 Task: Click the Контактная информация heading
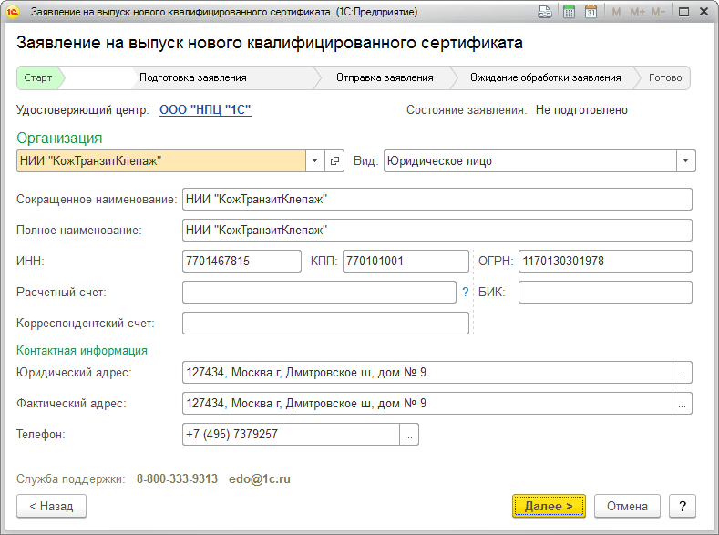(82, 351)
